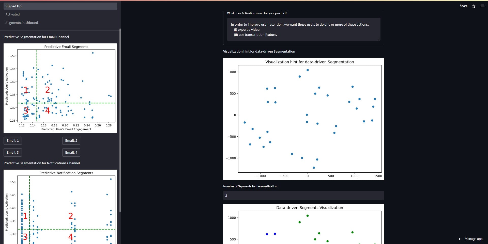Viewport: 488px width, 244px height.
Task: Click the text area resize handle
Action: click(379, 39)
